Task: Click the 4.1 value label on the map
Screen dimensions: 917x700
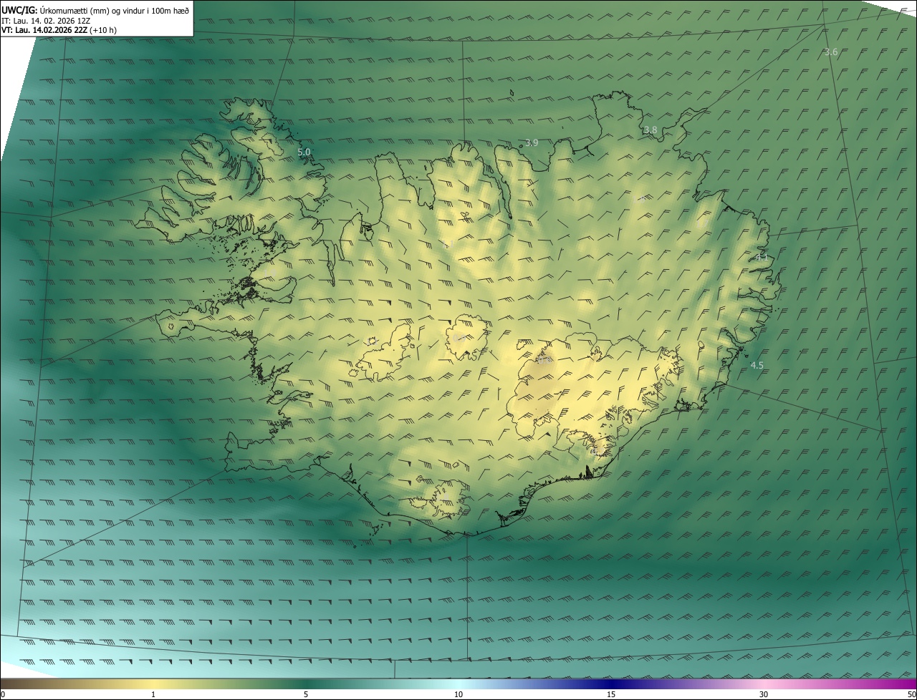Action: 762,256
